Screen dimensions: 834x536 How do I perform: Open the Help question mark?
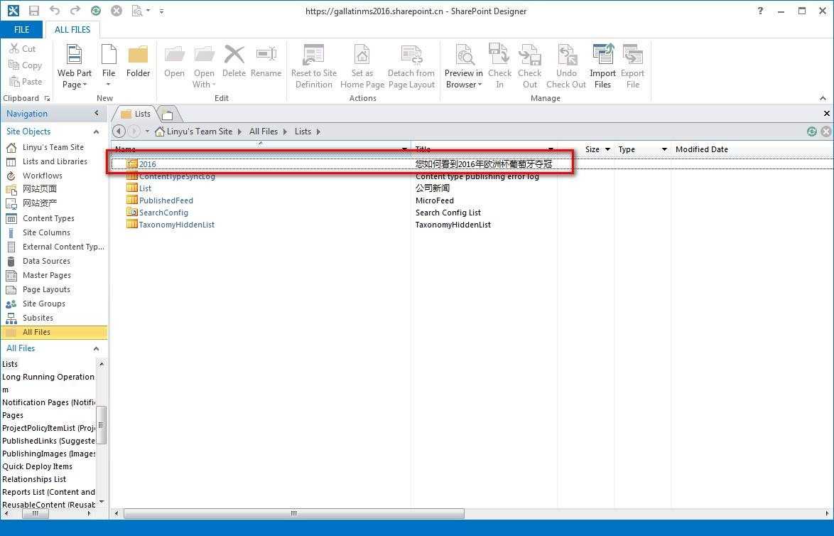tap(760, 11)
